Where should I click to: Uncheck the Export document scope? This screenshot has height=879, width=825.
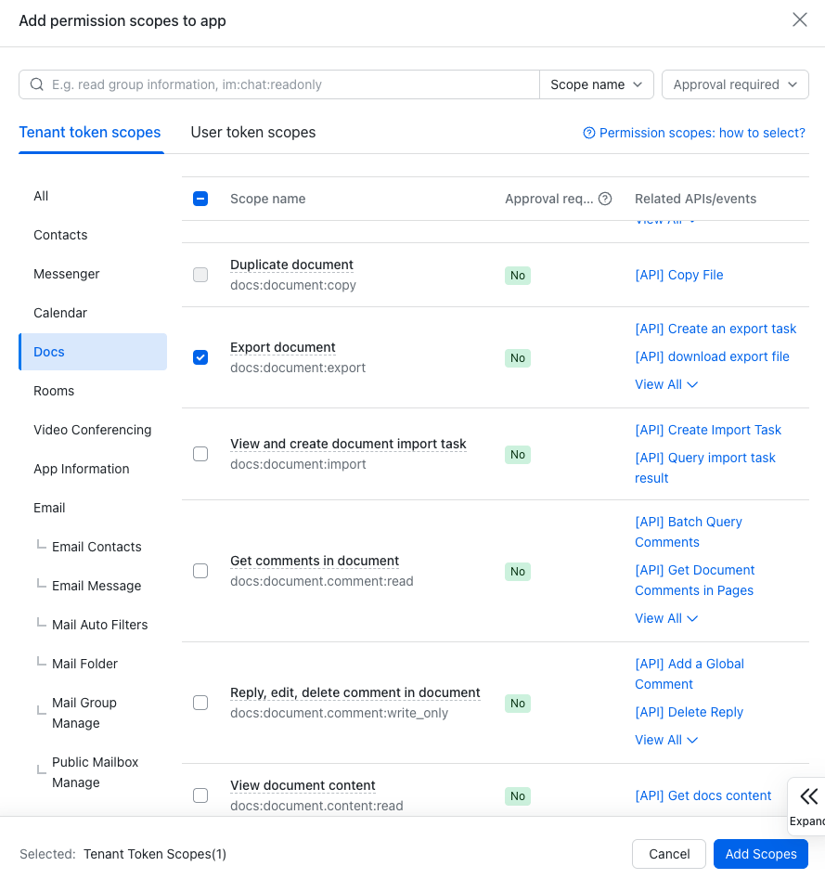coord(200,357)
